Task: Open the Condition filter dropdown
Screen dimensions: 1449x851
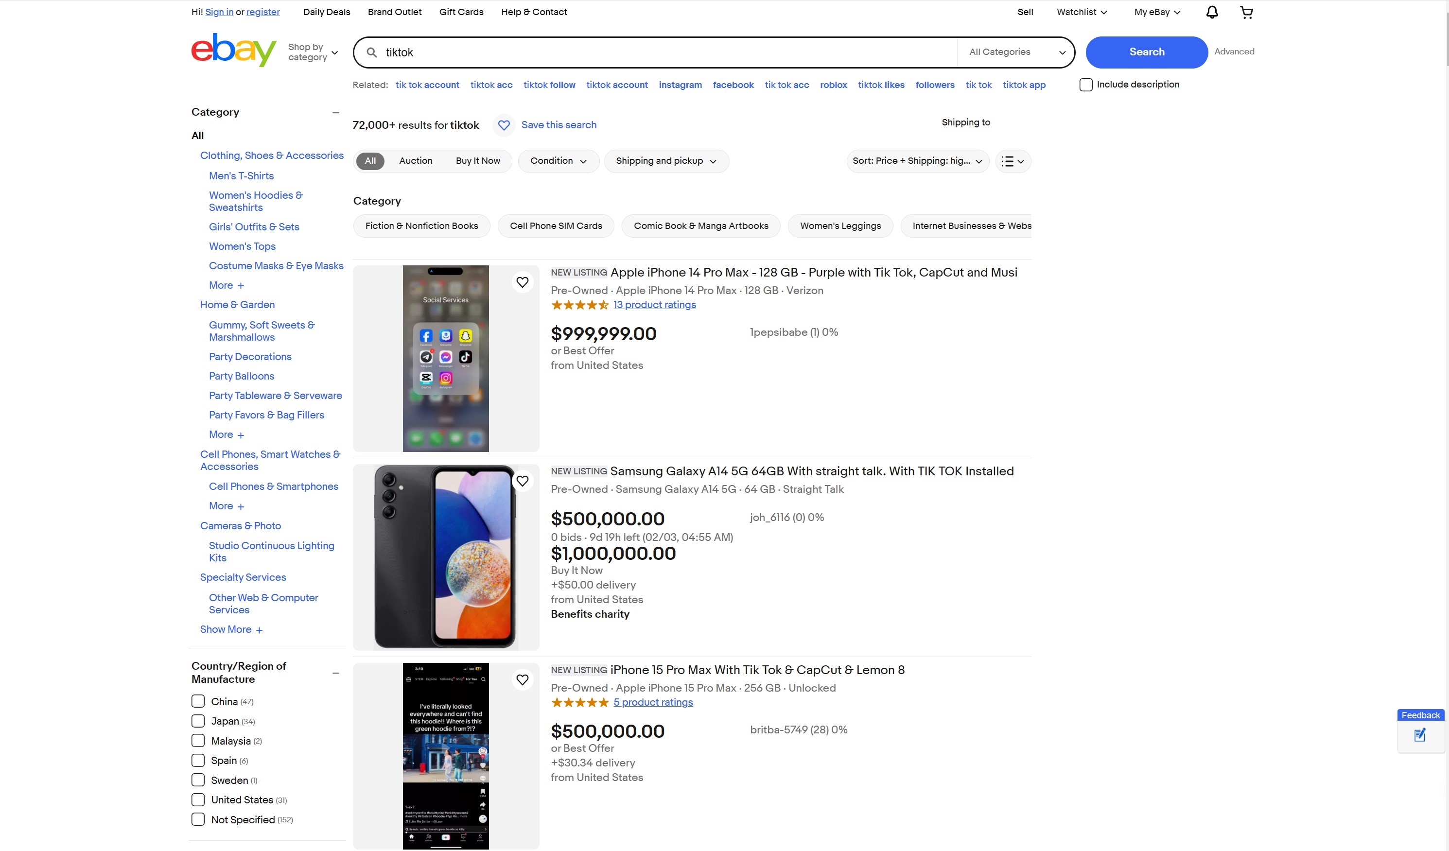Action: click(x=559, y=161)
